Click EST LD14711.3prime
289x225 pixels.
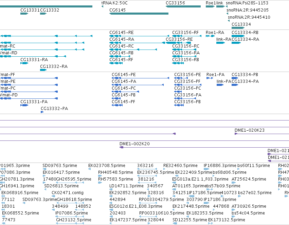coord(126,186)
